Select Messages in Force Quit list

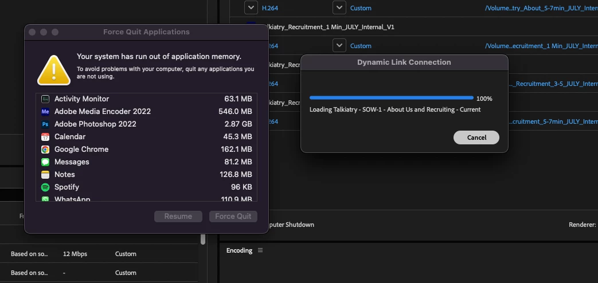(146, 162)
